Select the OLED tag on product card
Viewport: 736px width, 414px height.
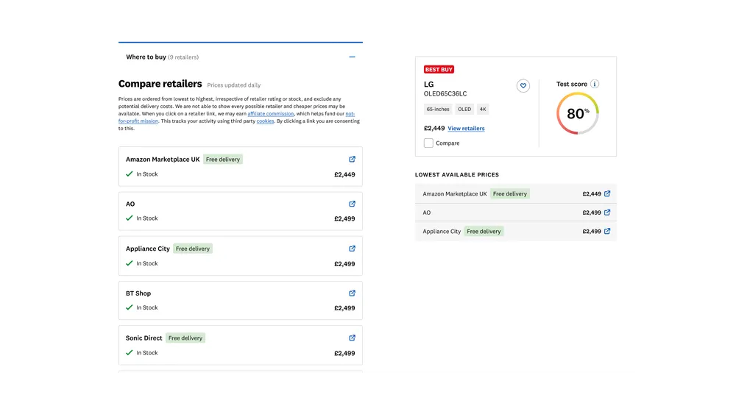click(464, 110)
